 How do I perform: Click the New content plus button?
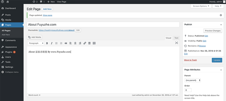coord(51,2)
